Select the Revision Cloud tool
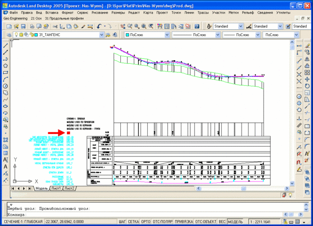This screenshot has height=226, width=313. coord(5,93)
